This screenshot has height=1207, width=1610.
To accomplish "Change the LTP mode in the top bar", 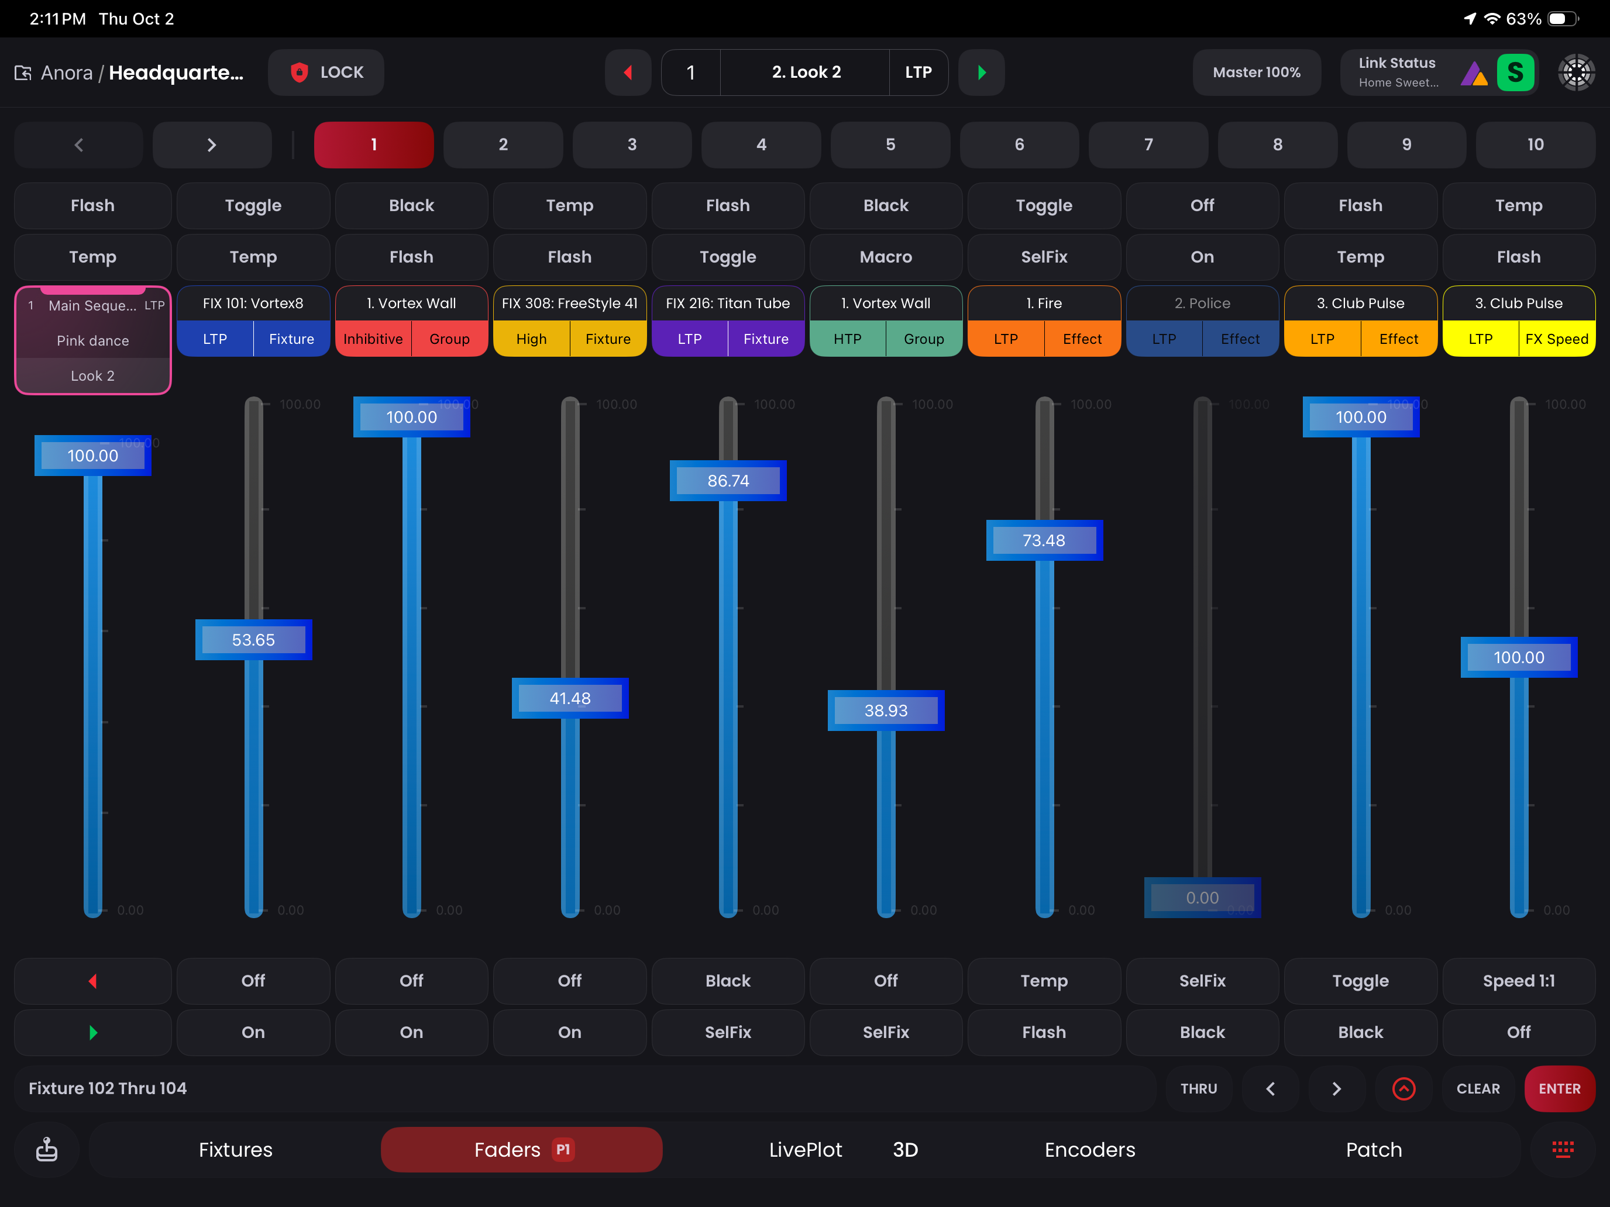I will [918, 73].
